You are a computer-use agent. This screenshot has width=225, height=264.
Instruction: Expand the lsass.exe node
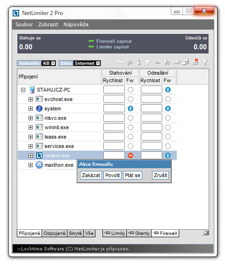pos(30,137)
